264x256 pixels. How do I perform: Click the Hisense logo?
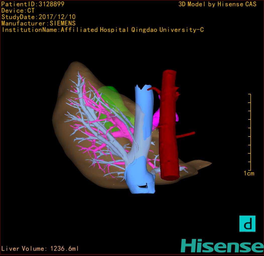pyautogui.click(x=222, y=246)
